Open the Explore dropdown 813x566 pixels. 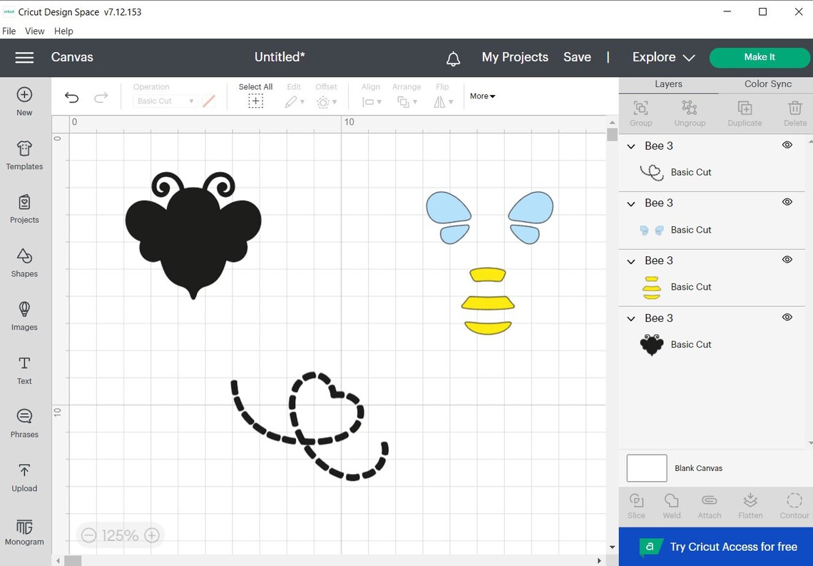(662, 57)
